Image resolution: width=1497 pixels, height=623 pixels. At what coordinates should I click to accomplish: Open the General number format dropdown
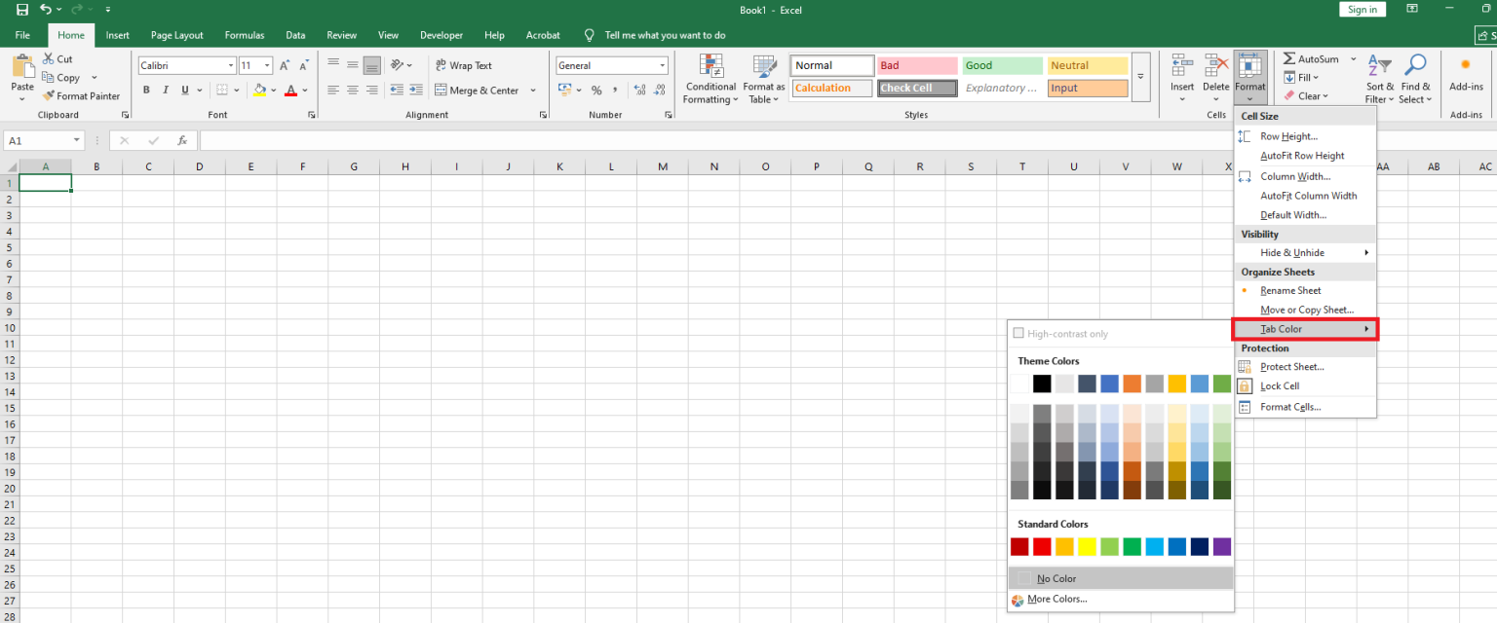(663, 66)
